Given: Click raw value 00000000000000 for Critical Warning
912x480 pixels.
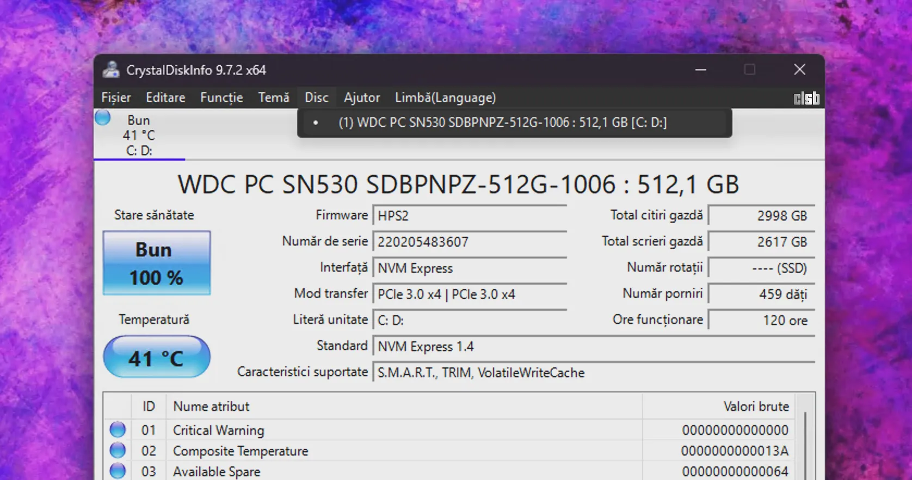Looking at the screenshot, I should click(x=735, y=430).
